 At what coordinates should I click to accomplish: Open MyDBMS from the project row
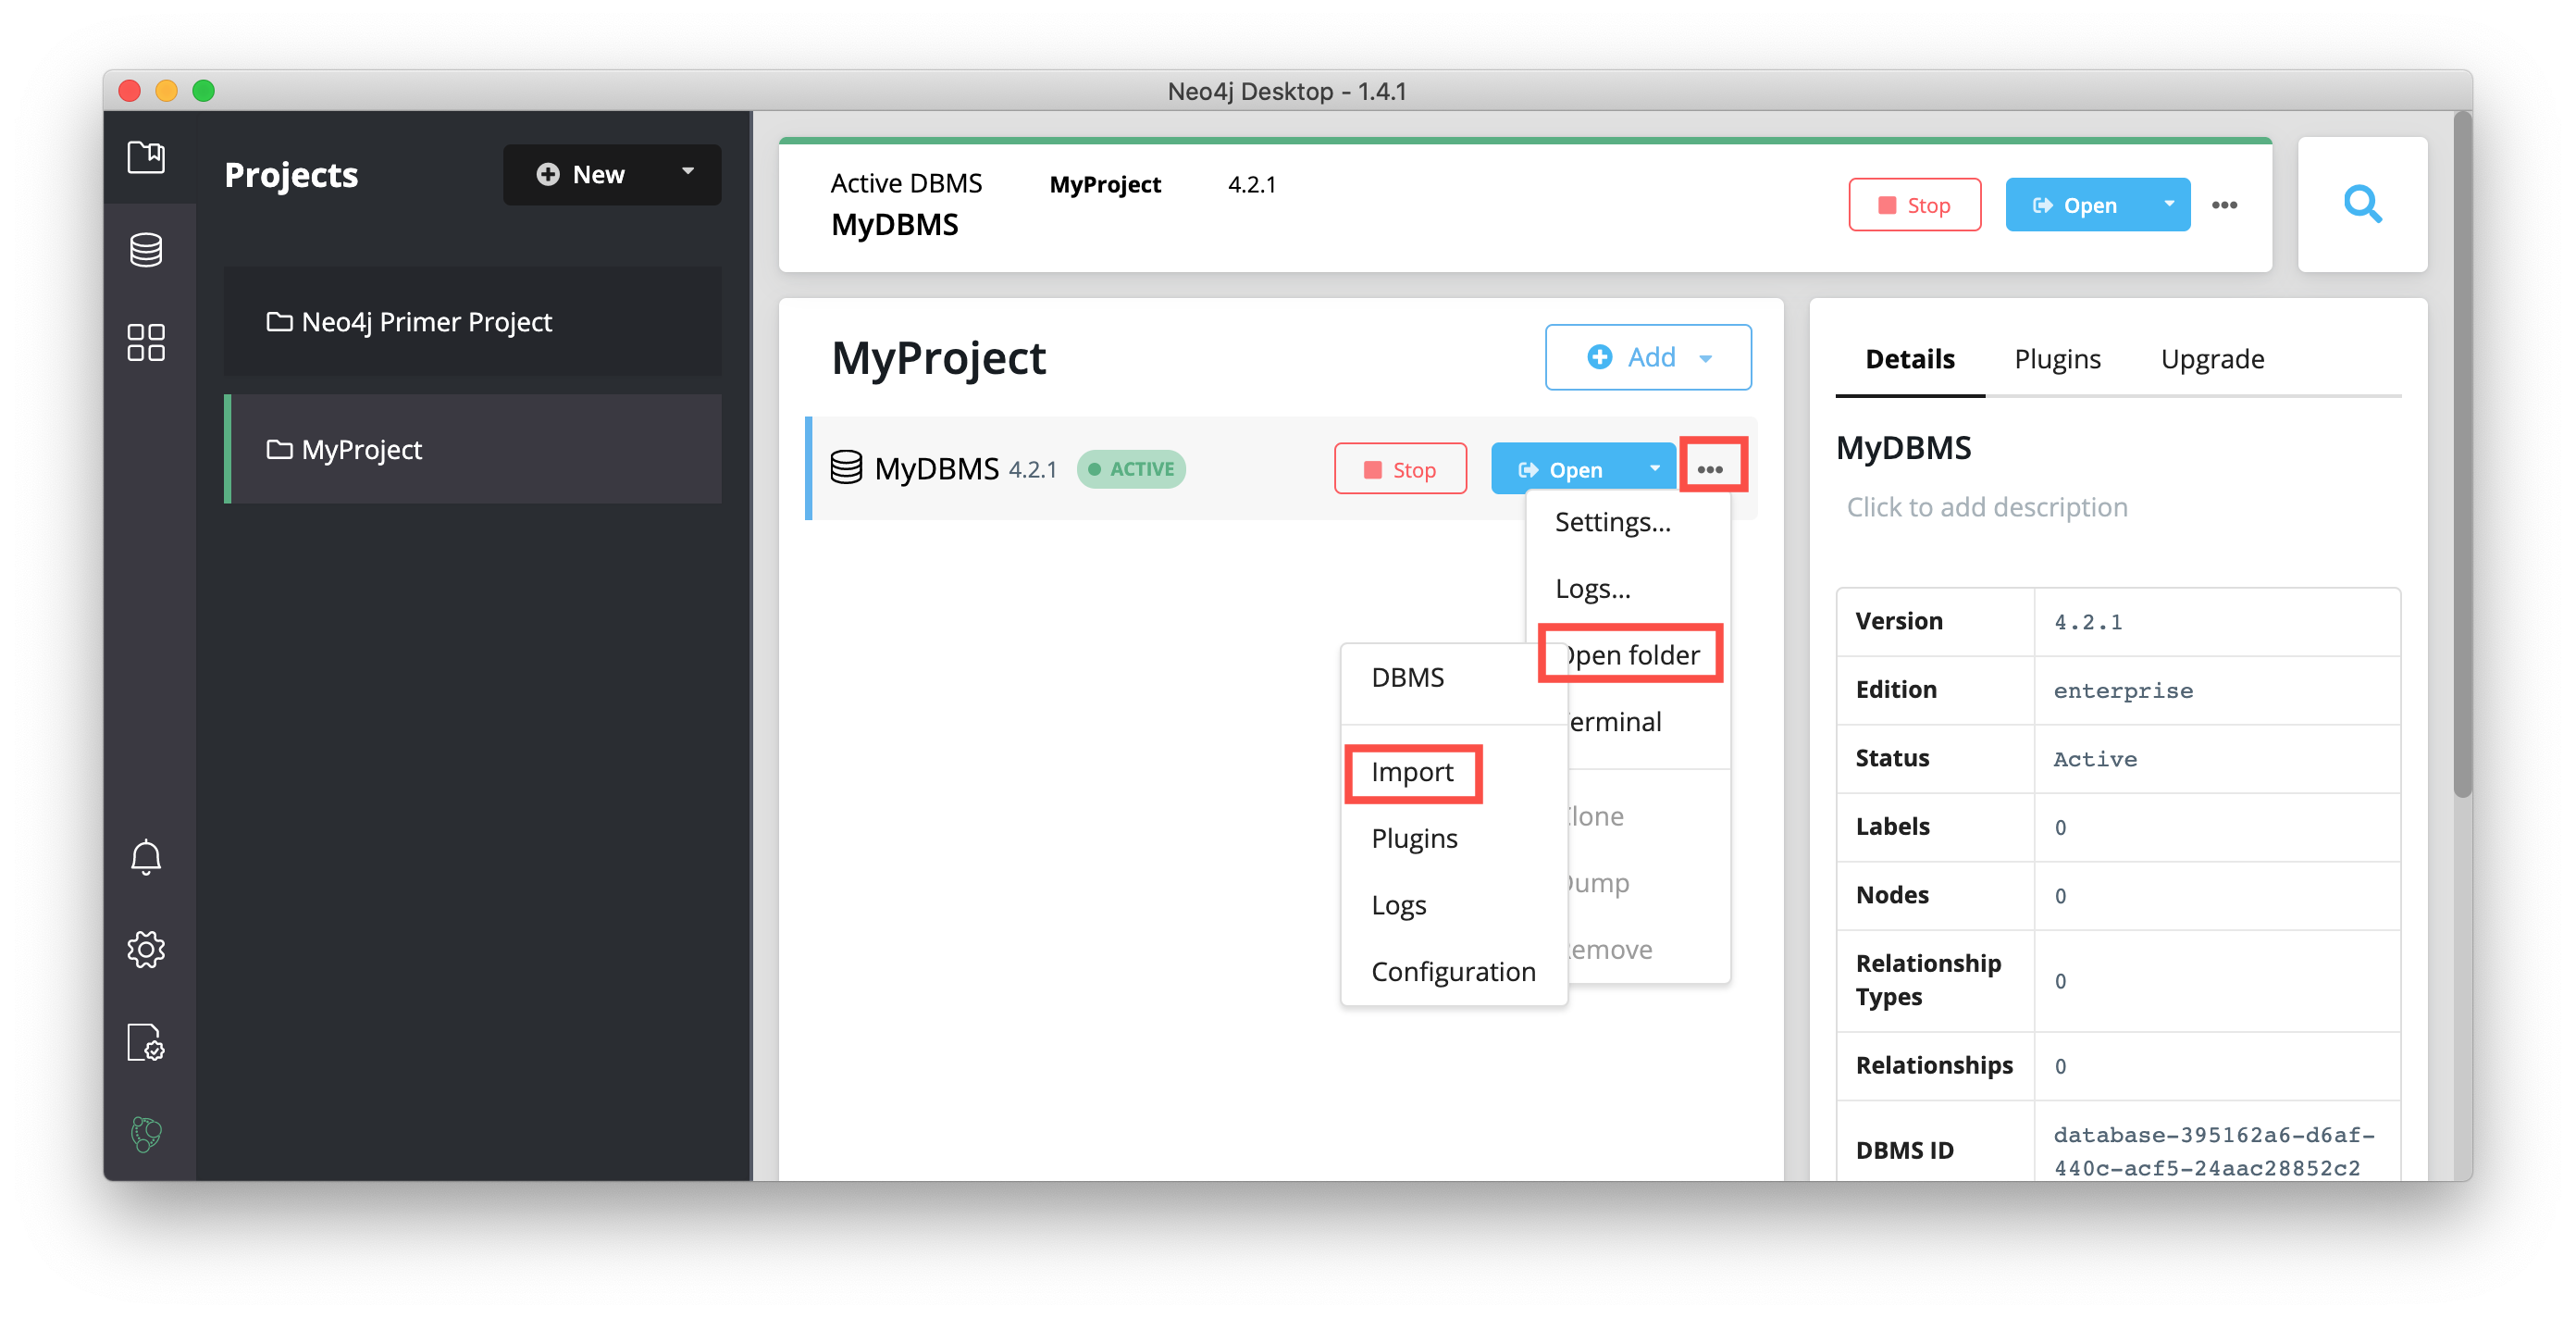[1561, 469]
